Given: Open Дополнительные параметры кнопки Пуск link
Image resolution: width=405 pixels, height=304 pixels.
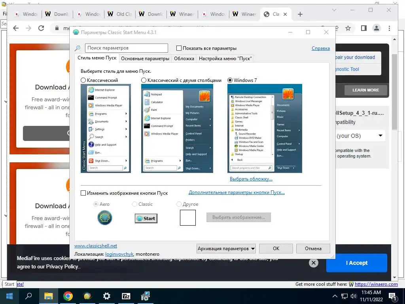Looking at the screenshot, I should point(237,192).
